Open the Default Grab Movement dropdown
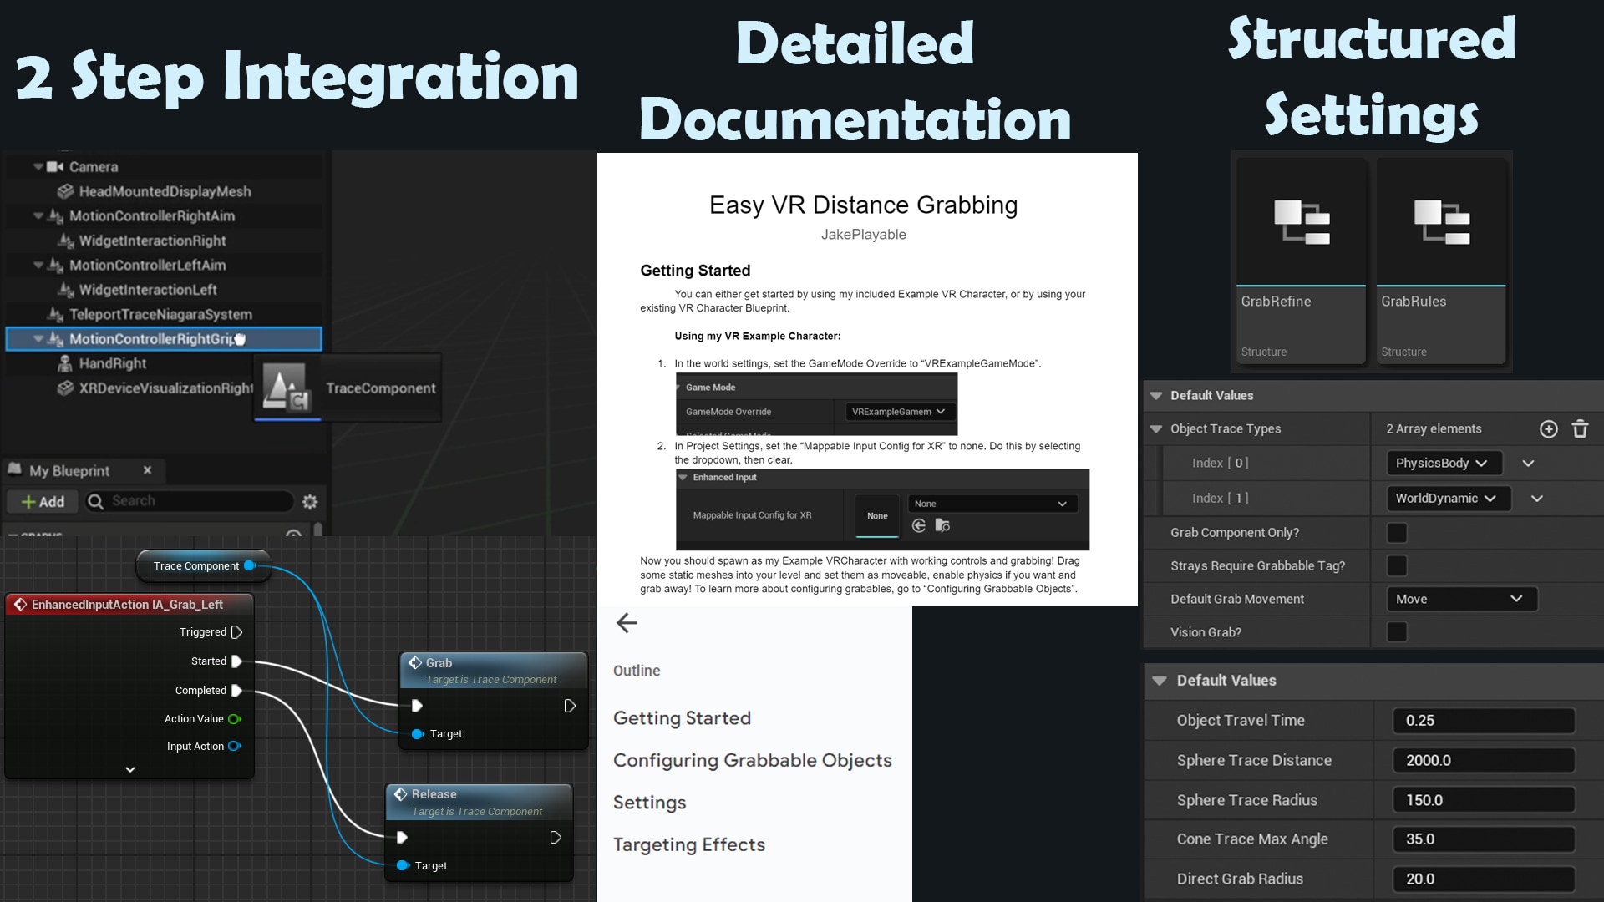Viewport: 1604px width, 902px height. tap(1462, 599)
